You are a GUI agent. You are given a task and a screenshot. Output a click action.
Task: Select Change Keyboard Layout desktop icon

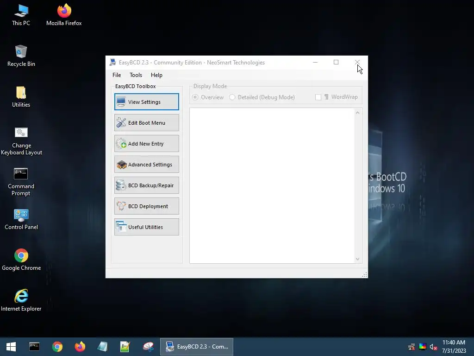click(x=21, y=141)
